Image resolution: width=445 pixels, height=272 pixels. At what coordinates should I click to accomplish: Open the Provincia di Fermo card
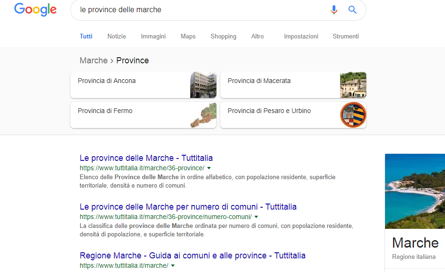coord(143,115)
